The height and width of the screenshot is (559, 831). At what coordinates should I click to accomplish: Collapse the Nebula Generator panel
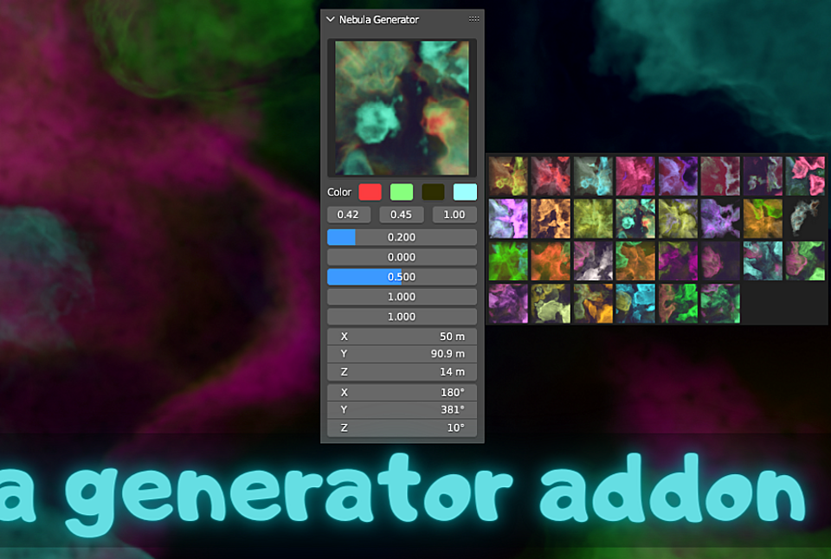point(330,18)
